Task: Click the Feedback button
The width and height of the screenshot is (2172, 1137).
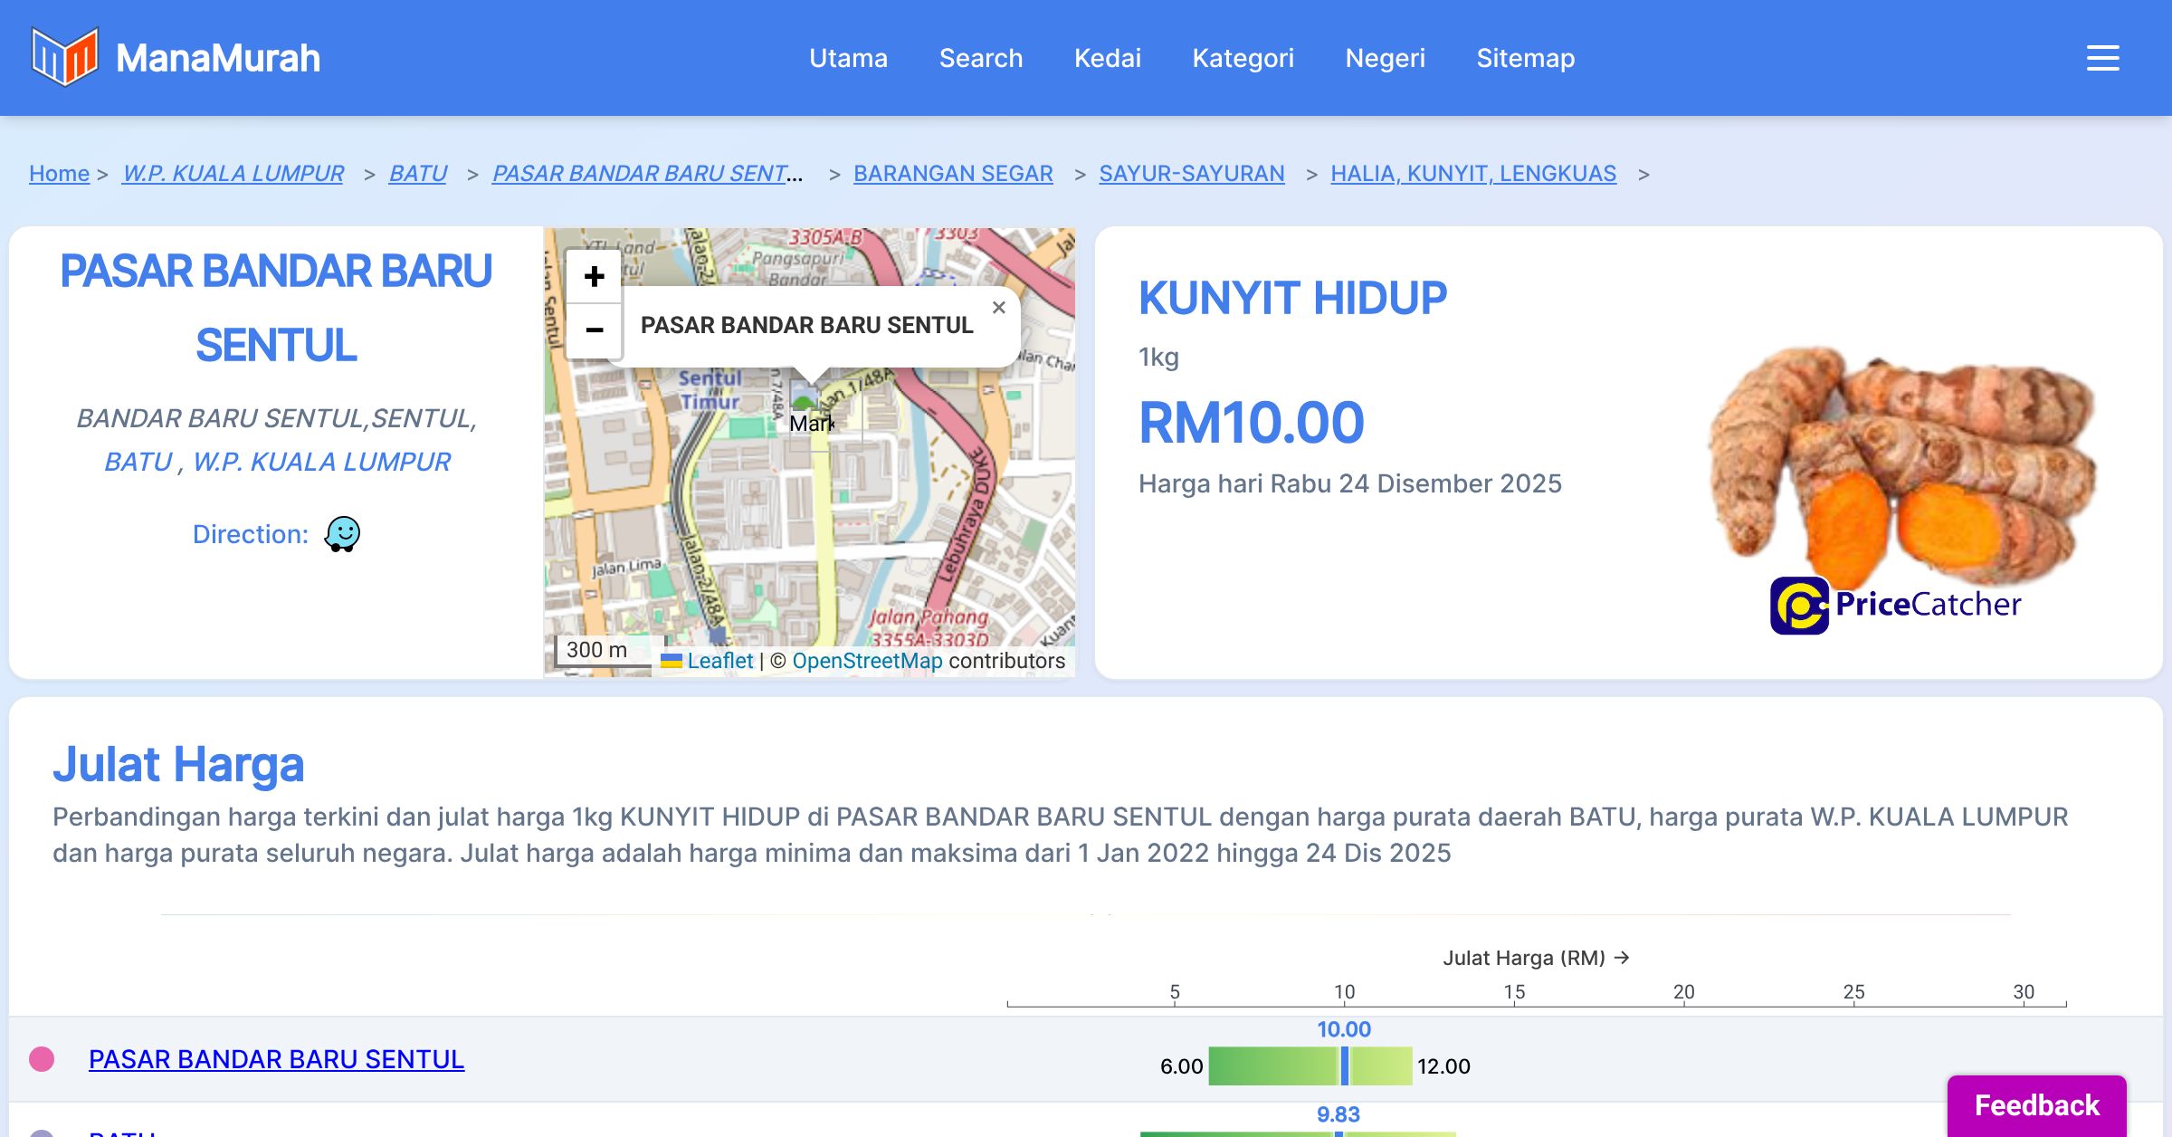Action: (x=2036, y=1104)
